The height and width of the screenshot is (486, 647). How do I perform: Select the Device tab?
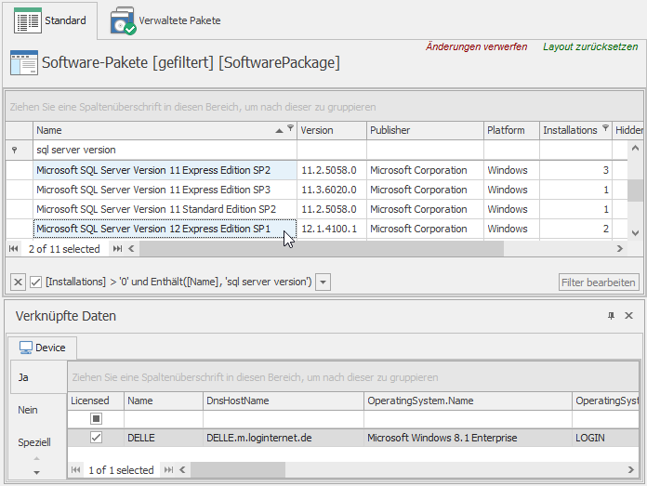coord(42,348)
